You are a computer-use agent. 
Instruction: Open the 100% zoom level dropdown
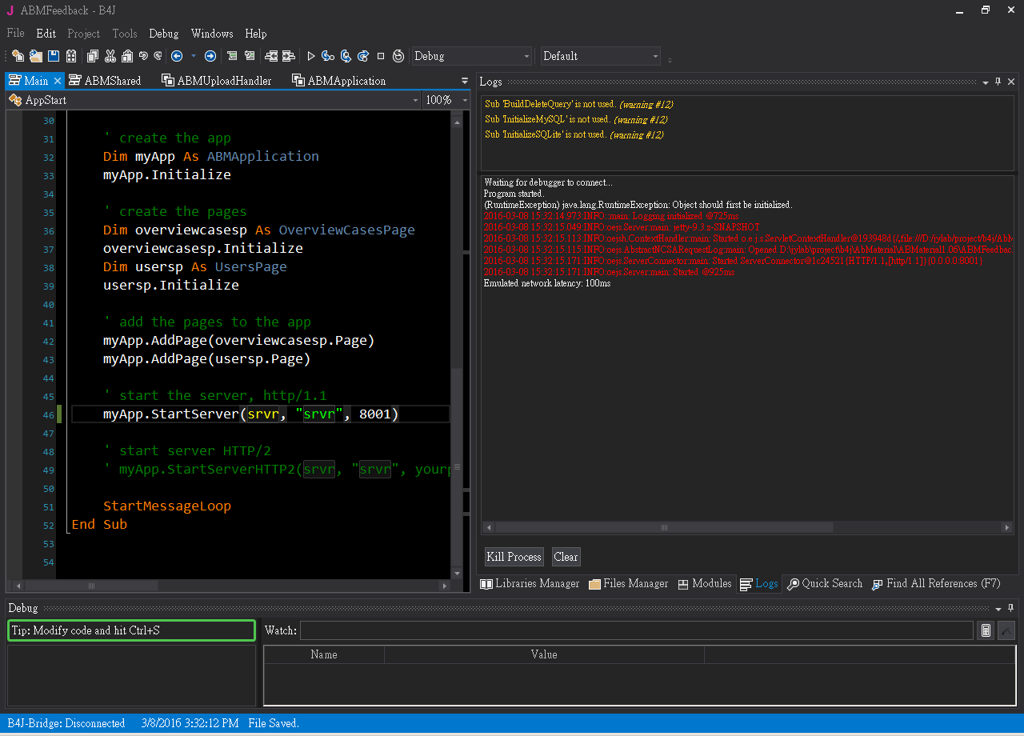(444, 100)
